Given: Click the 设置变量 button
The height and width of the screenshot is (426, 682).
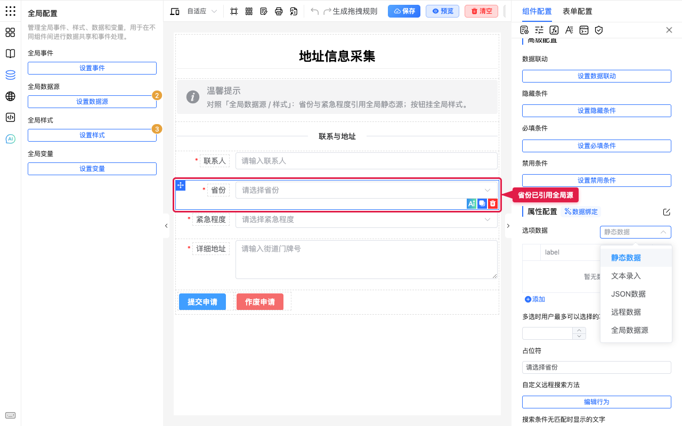Looking at the screenshot, I should [x=92, y=169].
